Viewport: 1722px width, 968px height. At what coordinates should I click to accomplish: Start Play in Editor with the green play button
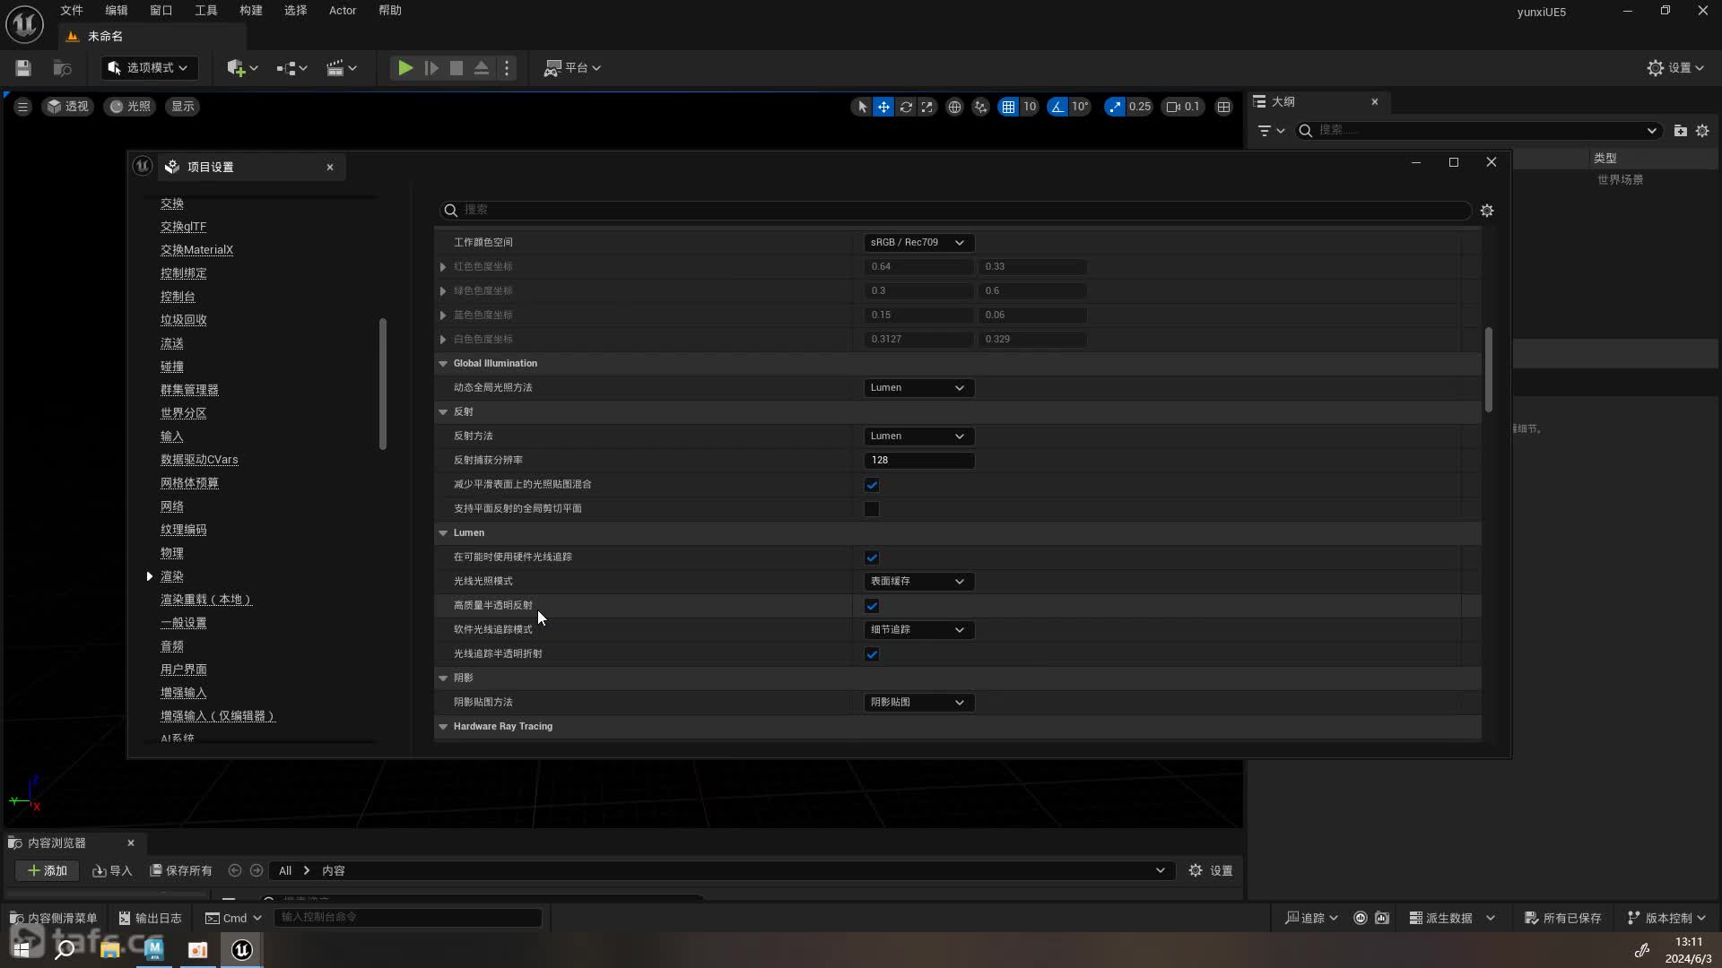pyautogui.click(x=405, y=68)
